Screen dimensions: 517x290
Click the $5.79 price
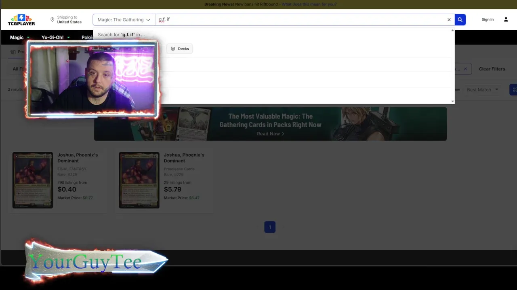pyautogui.click(x=172, y=189)
